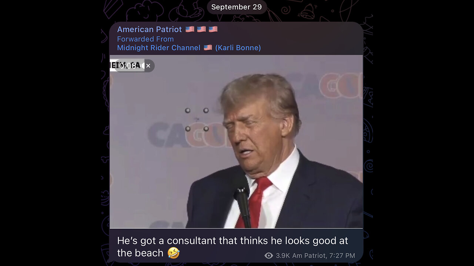Click the 0:08 video duration badge
This screenshot has height=266, width=474.
tap(128, 66)
